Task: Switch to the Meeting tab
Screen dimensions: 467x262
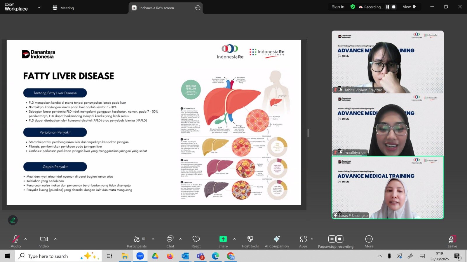Action: (63, 8)
